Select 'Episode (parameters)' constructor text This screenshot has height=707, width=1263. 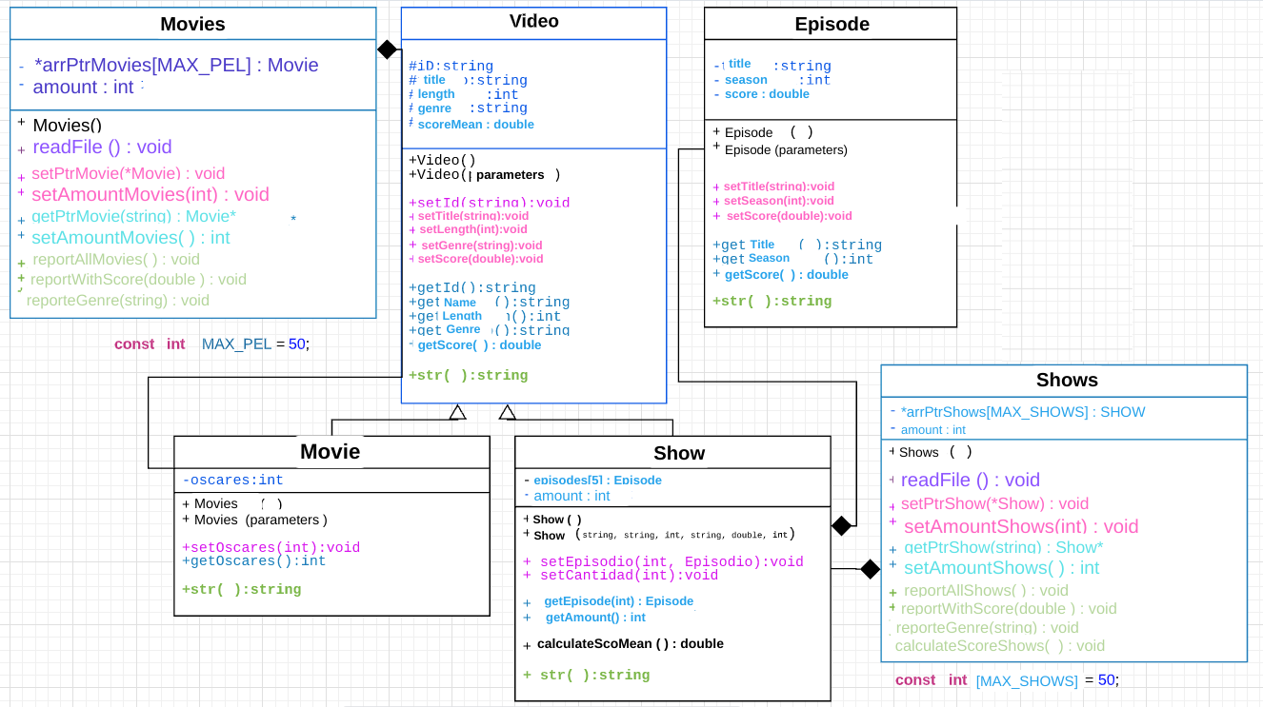pyautogui.click(x=786, y=150)
